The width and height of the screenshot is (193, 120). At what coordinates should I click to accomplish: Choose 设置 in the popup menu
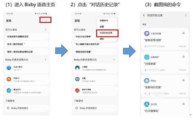(x=102, y=27)
